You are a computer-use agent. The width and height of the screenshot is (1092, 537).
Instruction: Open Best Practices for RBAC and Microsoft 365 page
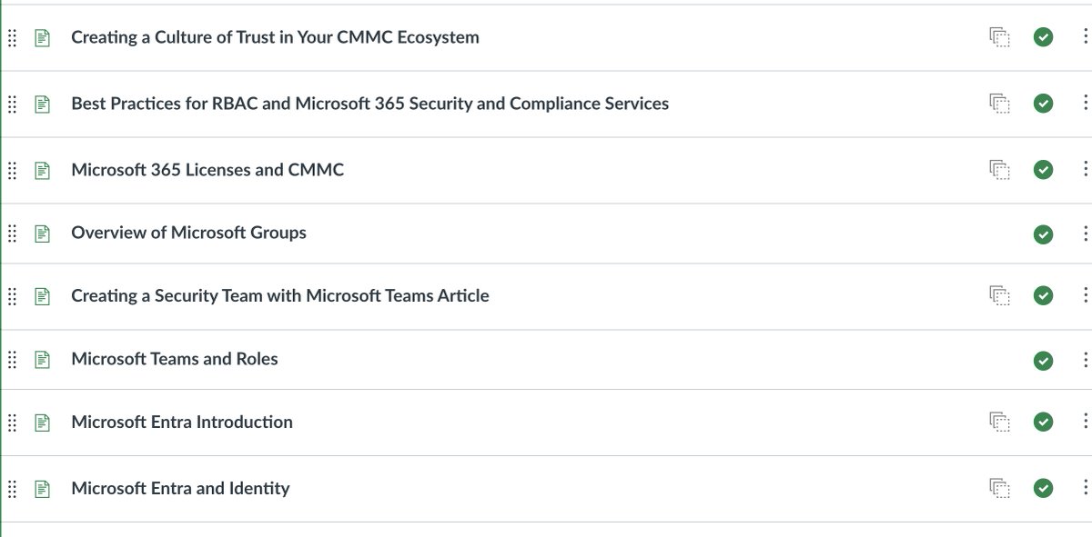click(x=369, y=104)
